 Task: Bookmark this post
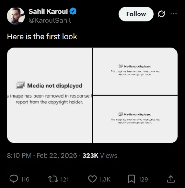point(131,179)
